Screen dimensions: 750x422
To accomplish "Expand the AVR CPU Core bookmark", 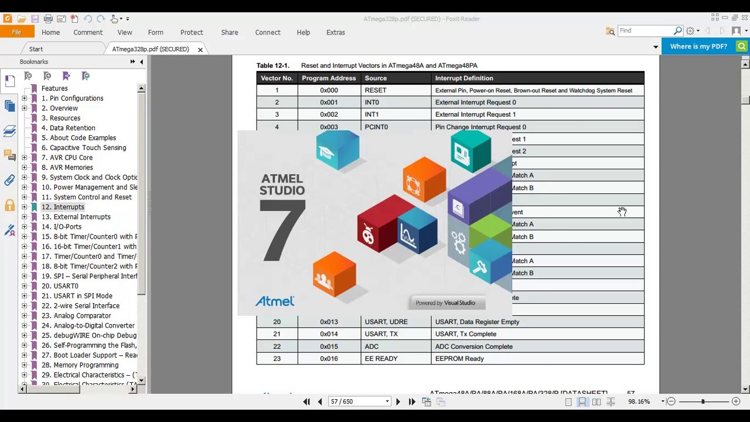I will click(x=24, y=158).
